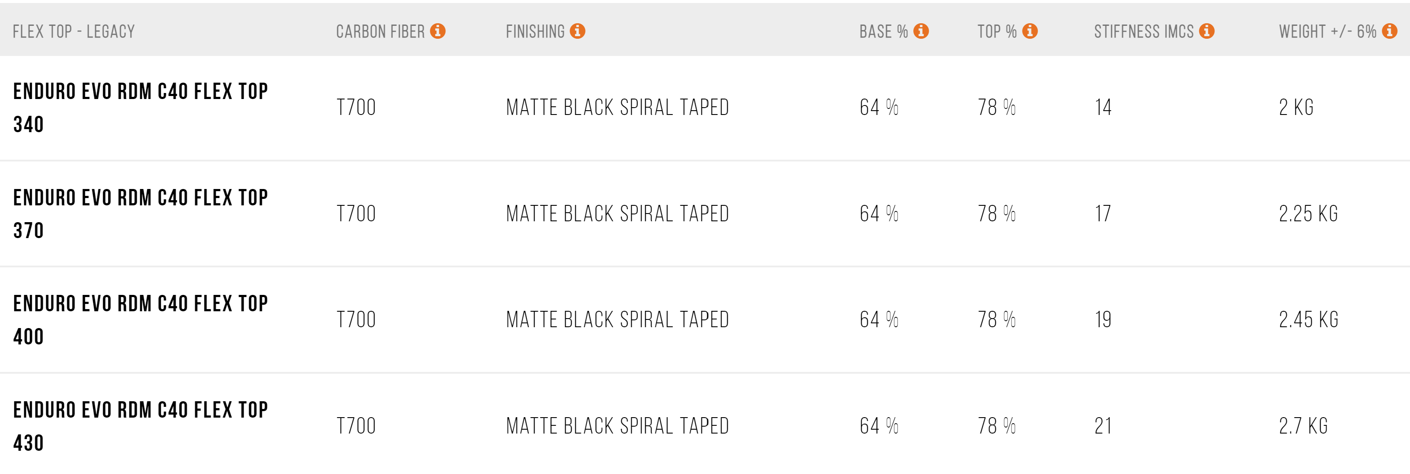
Task: Select Enduro Evo RDM C40 Flex Top 340
Action: click(x=141, y=108)
